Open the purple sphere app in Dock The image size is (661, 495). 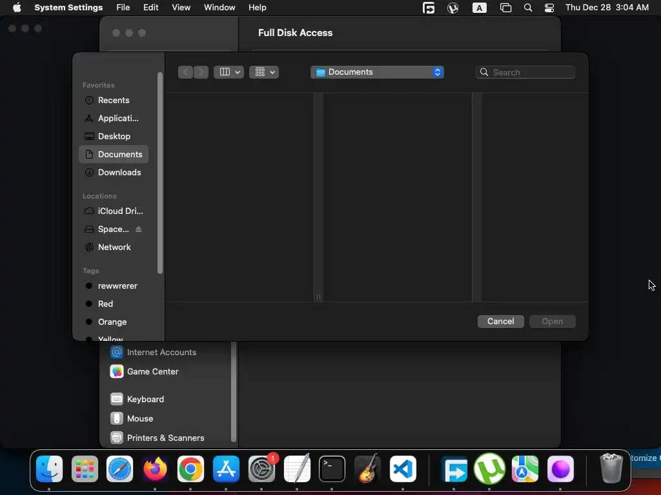tap(560, 469)
